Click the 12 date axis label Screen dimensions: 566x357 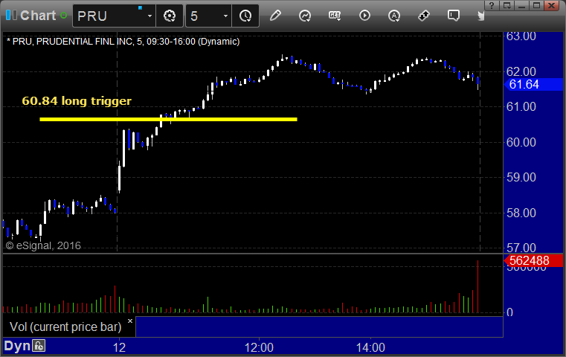click(119, 347)
